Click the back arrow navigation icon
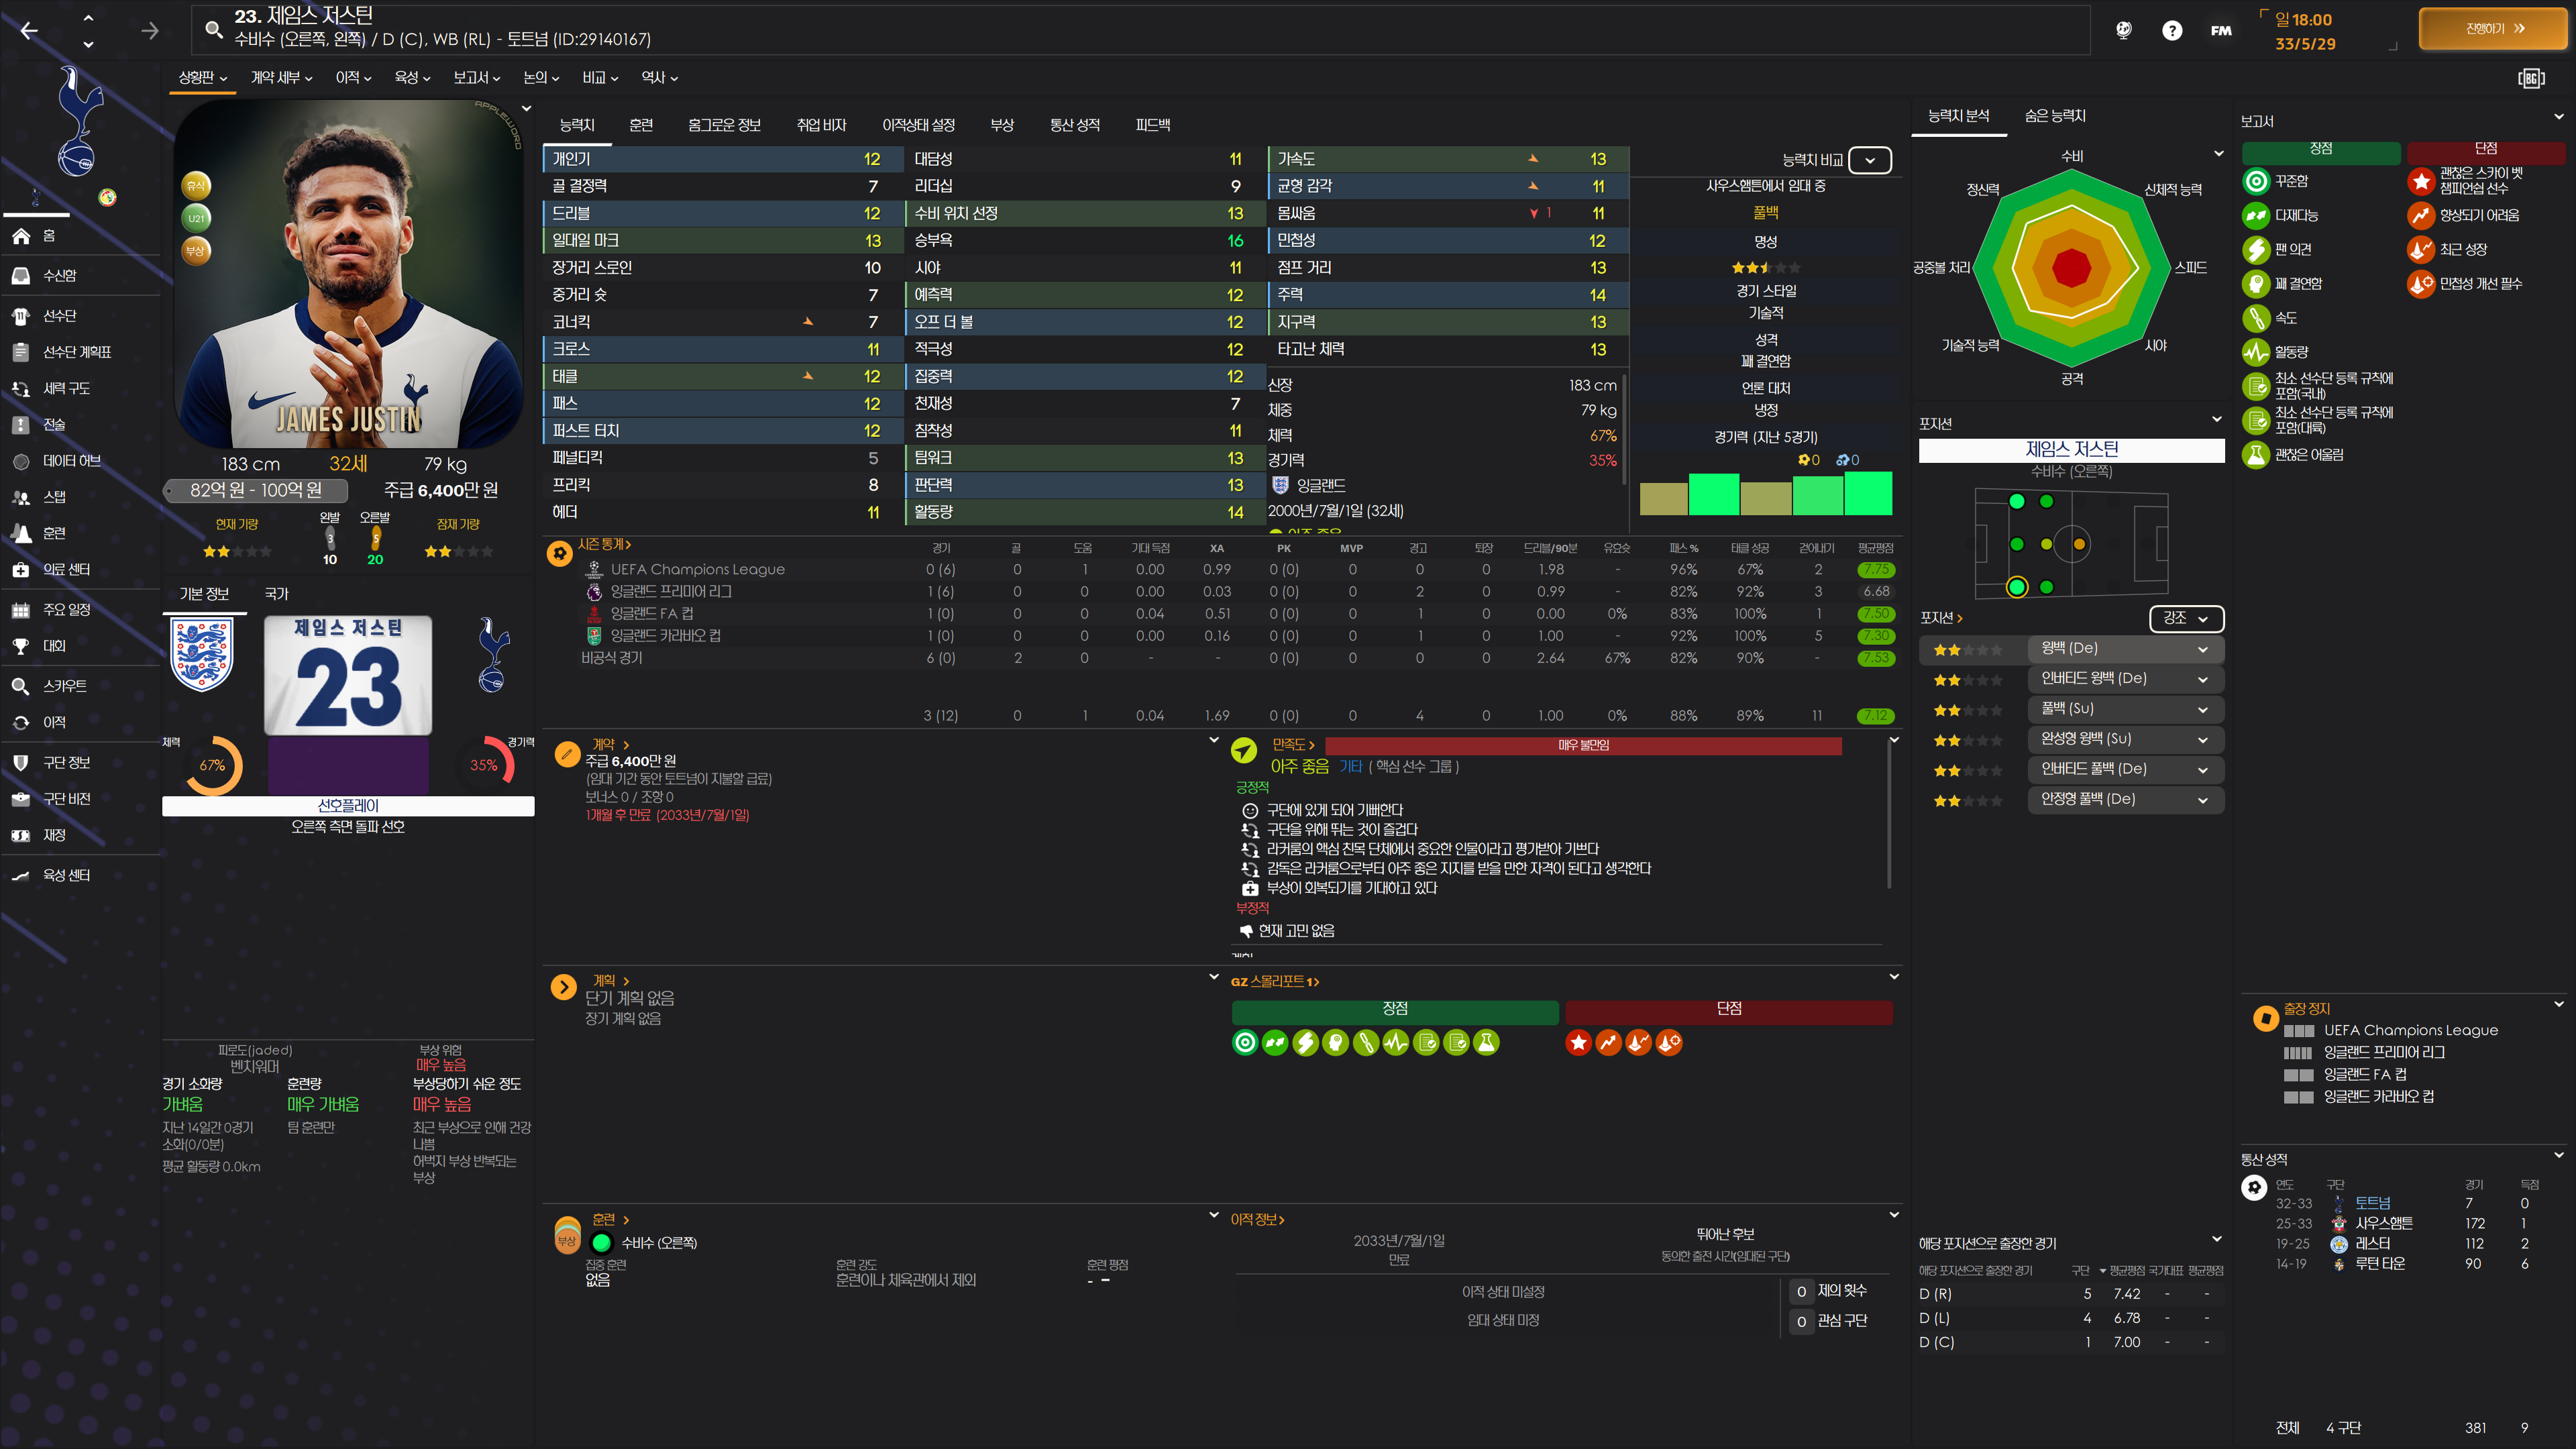The image size is (2576, 1449). point(29,31)
